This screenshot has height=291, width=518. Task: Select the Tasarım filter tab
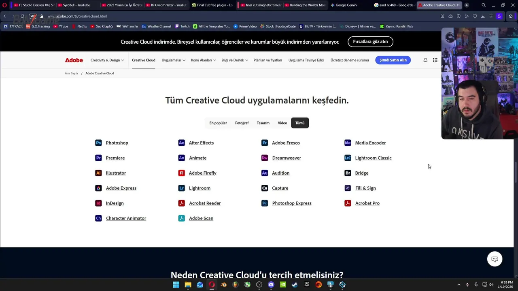(x=263, y=123)
